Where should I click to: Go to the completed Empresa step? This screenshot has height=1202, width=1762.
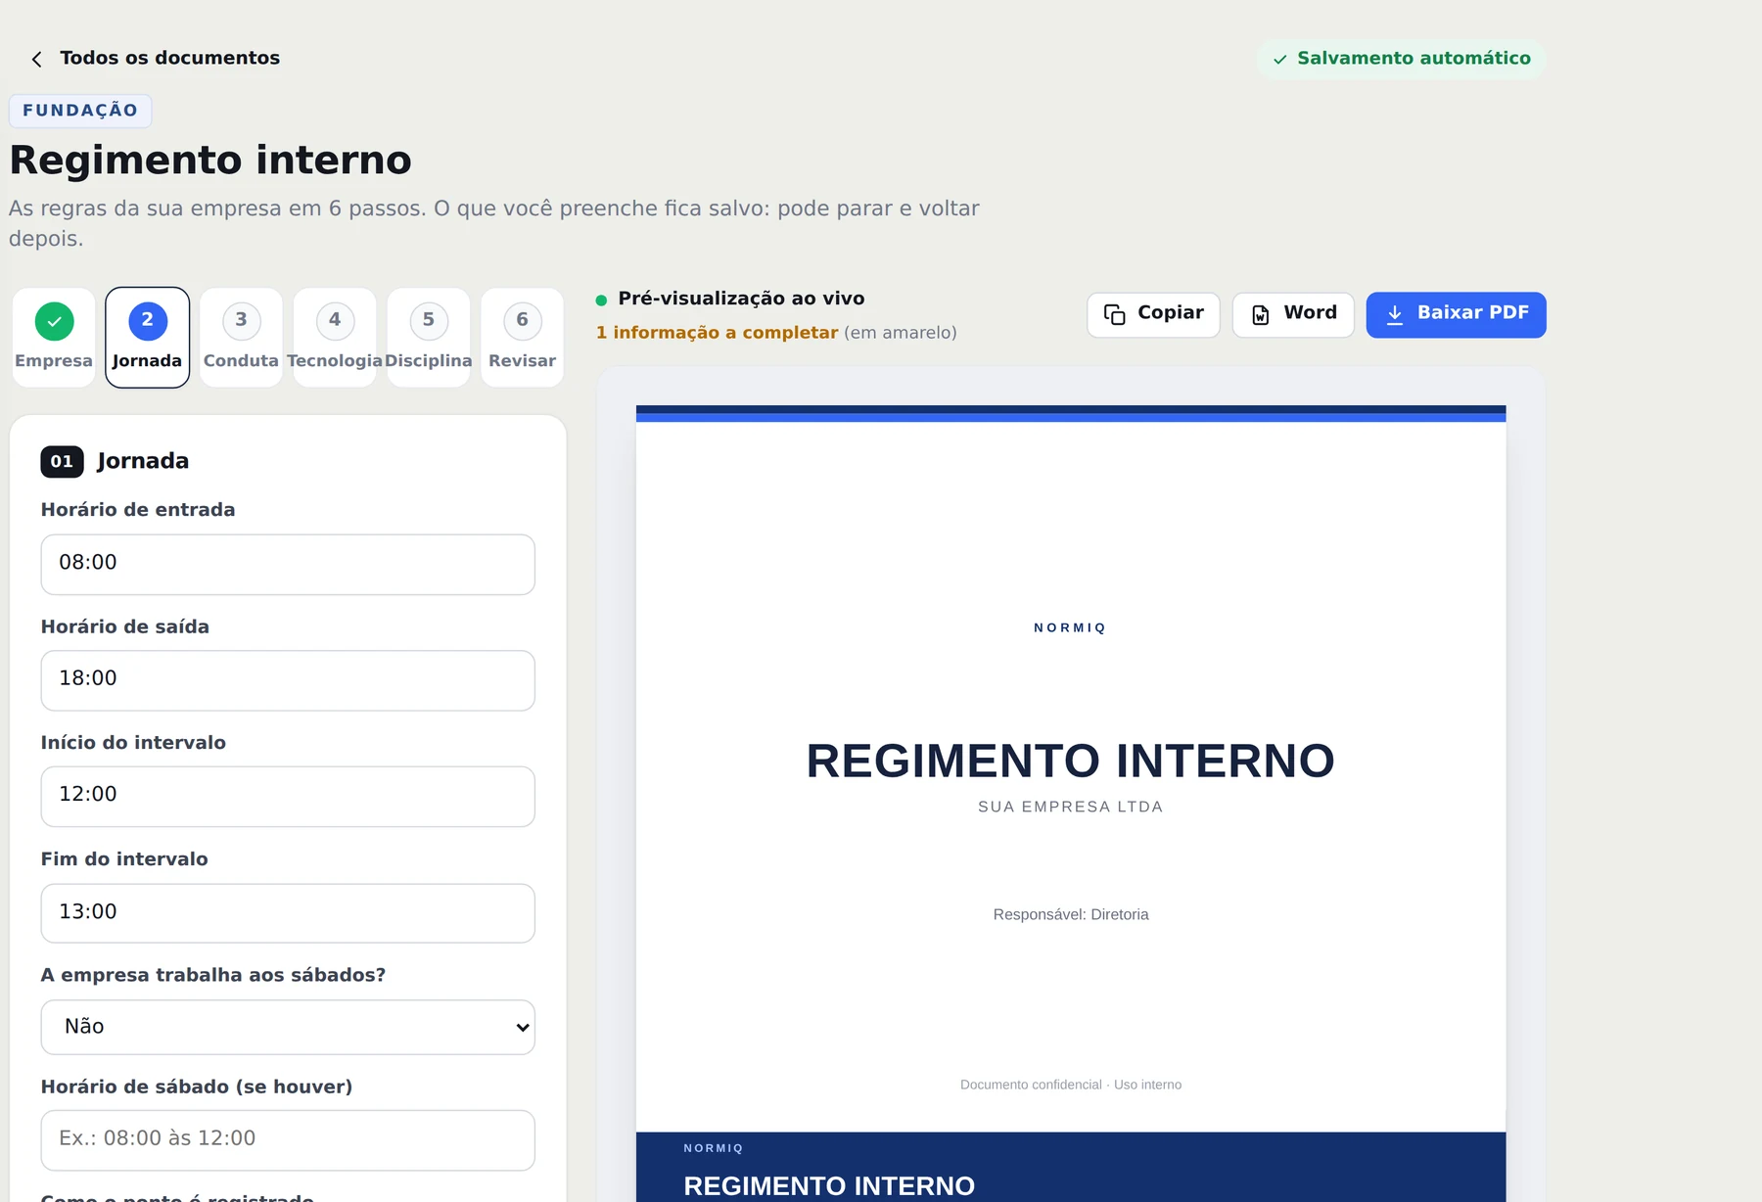(x=54, y=338)
